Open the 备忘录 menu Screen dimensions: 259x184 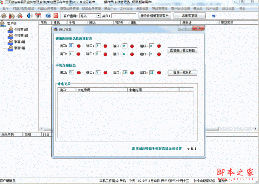(198, 9)
